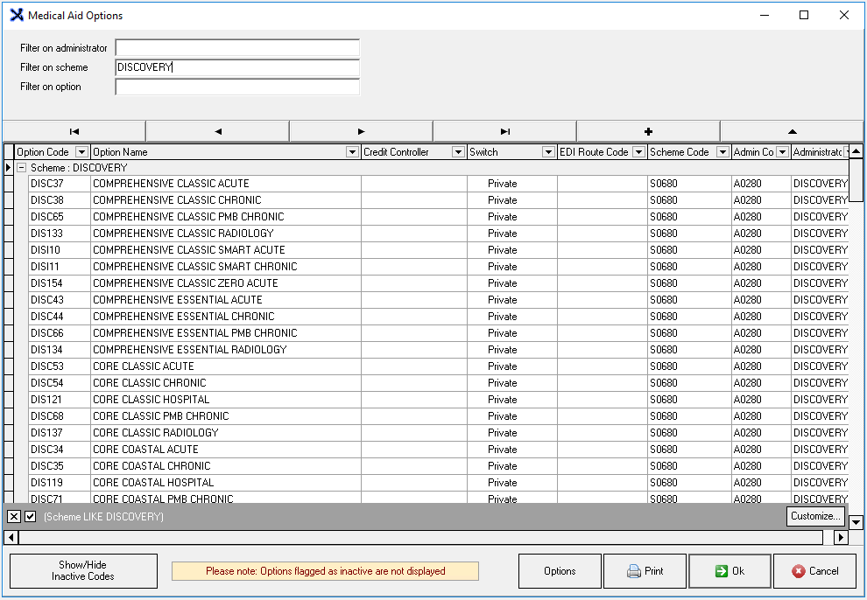The width and height of the screenshot is (867, 600).
Task: Select CORE COASTAL HOSPITAL row
Action: click(x=438, y=483)
